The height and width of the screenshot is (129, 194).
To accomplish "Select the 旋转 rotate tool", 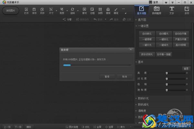I will tap(72, 9).
